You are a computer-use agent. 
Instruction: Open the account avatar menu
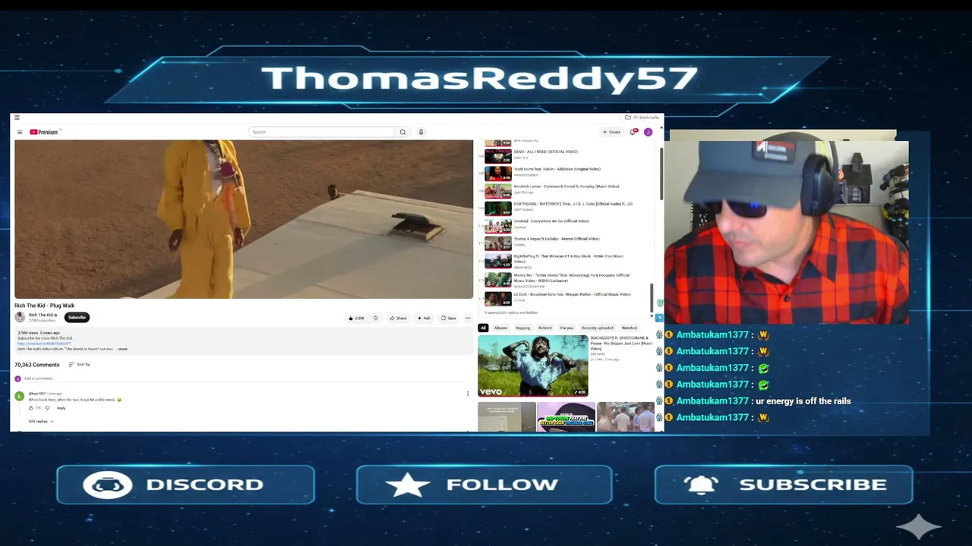(648, 132)
